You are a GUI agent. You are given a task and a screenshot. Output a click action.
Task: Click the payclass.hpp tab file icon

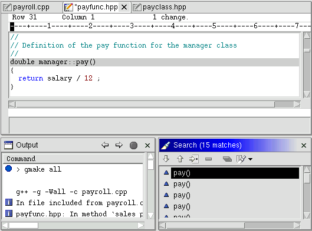pos(137,7)
